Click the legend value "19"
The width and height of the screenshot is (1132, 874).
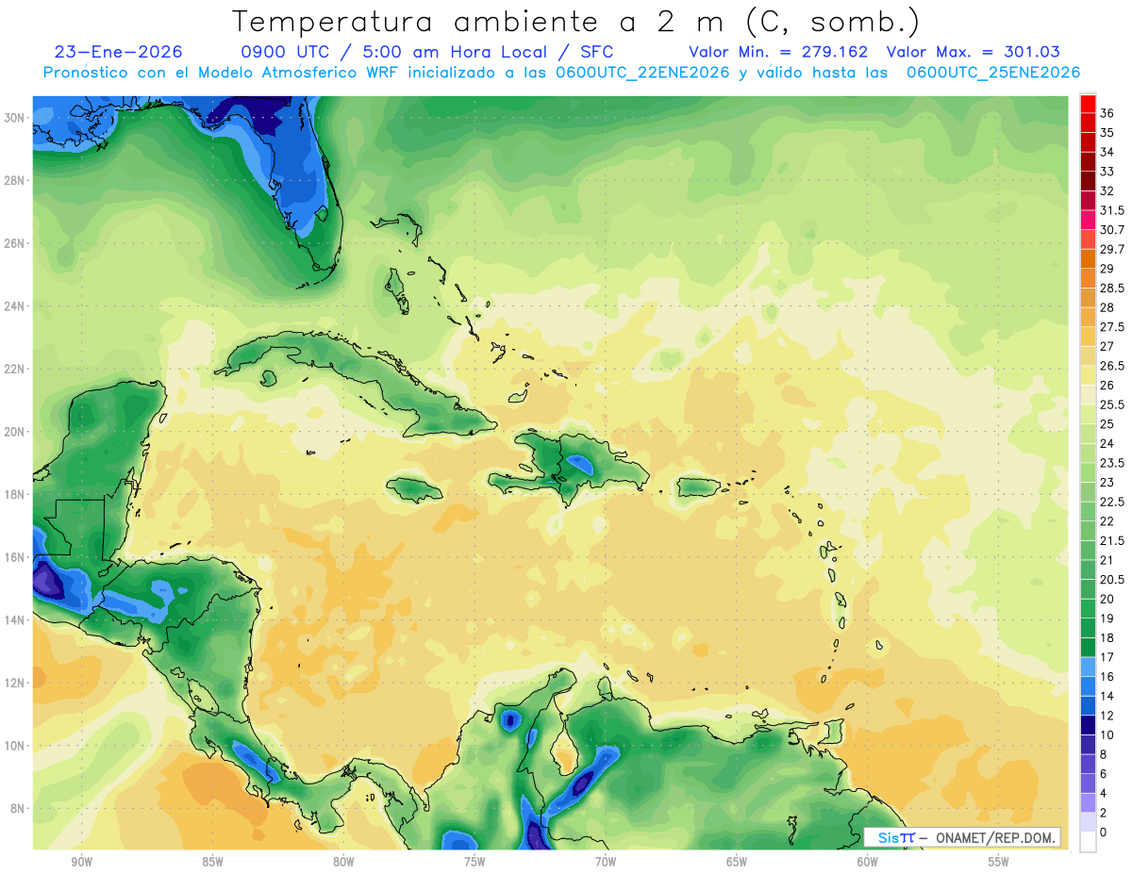[1107, 618]
